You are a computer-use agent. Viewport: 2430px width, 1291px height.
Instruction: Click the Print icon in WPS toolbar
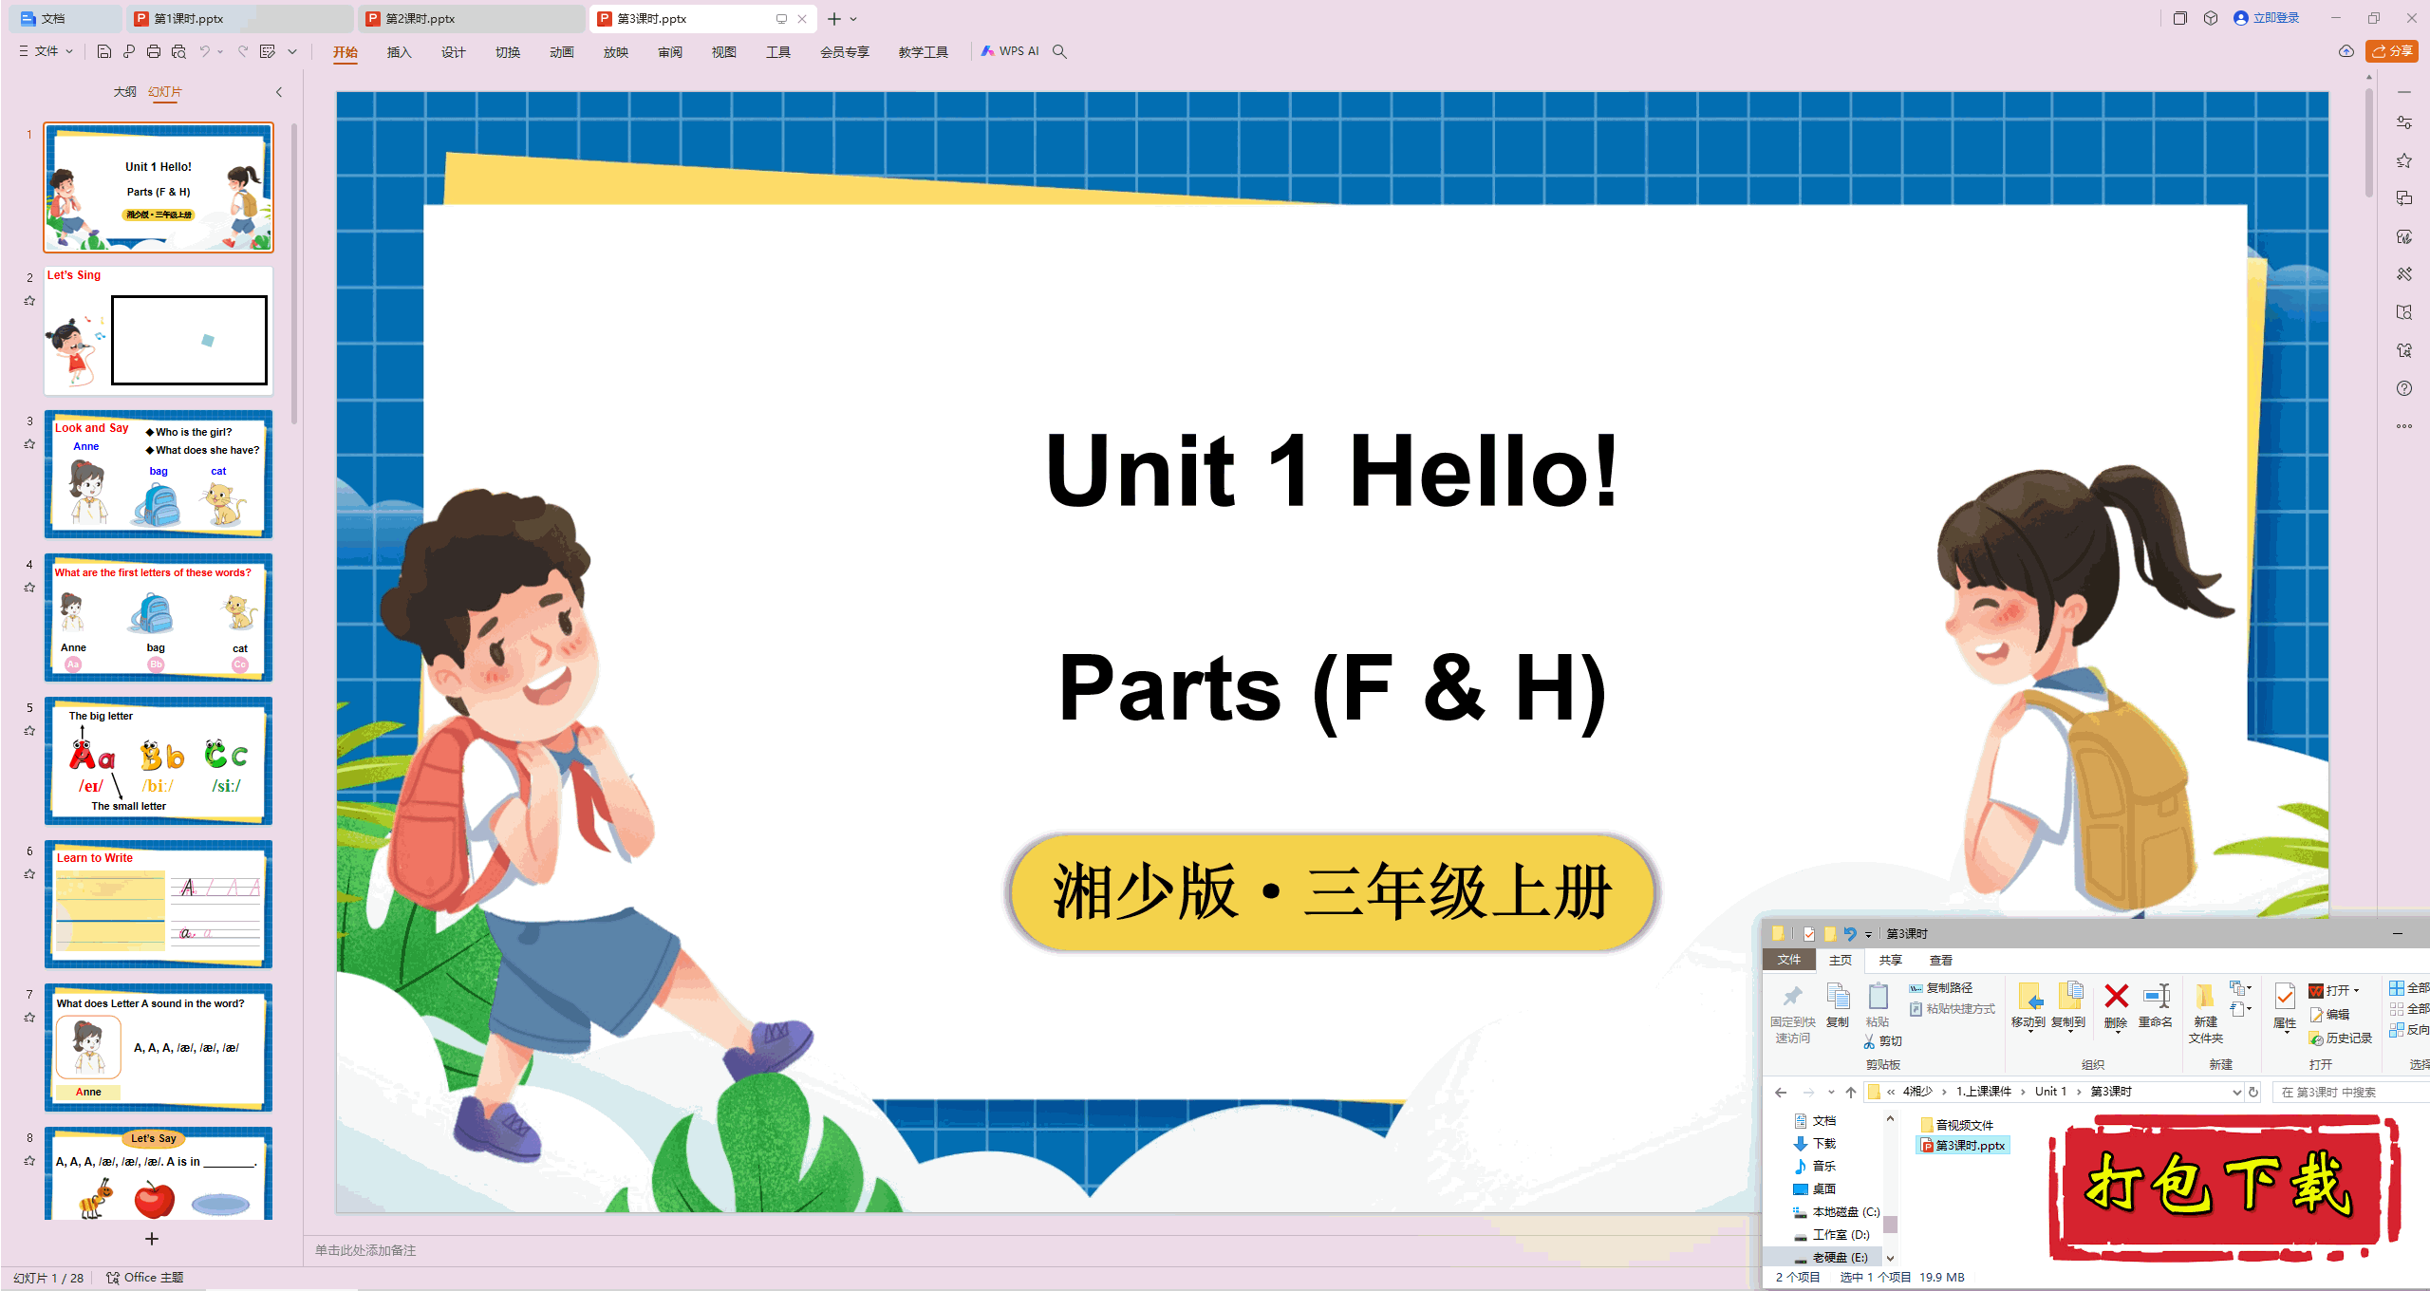pyautogui.click(x=154, y=51)
